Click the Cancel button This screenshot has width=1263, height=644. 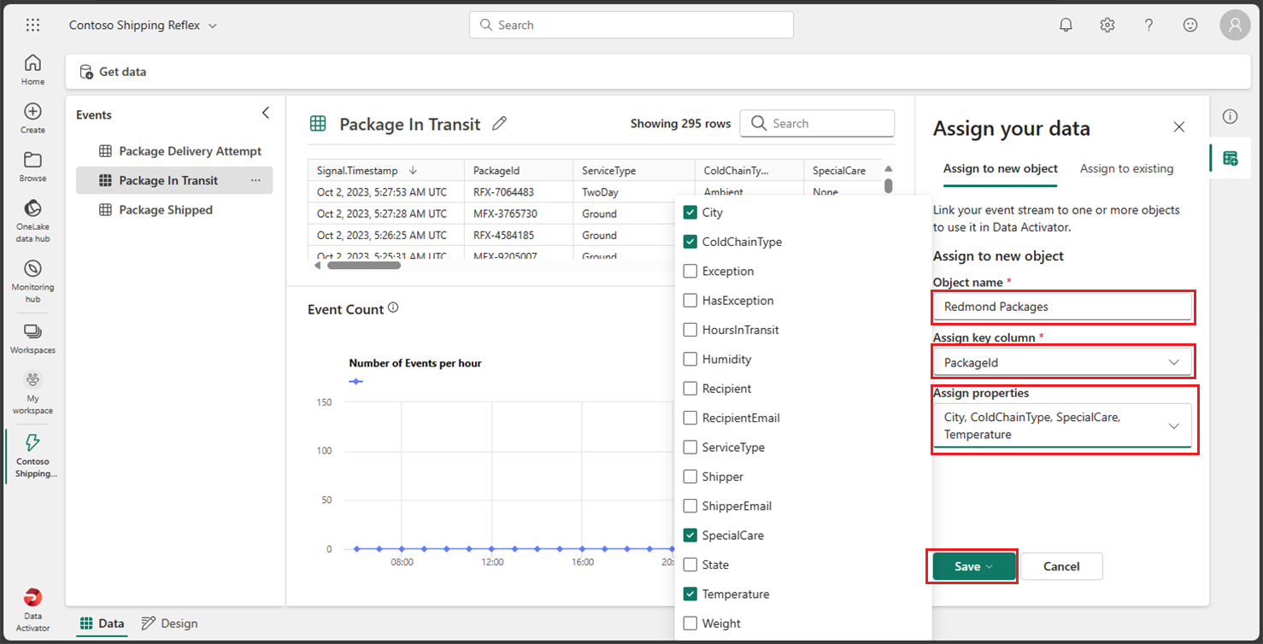1061,566
